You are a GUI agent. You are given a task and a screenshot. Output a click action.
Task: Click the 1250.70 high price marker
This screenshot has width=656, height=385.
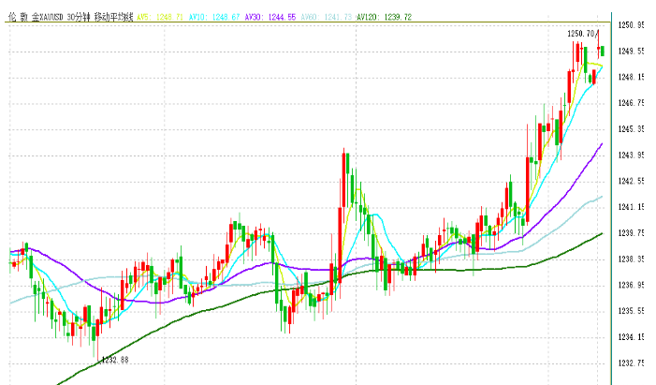point(581,34)
